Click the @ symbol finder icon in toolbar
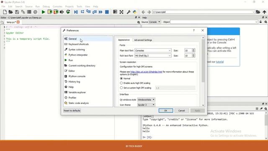The height and width of the screenshot is (151, 268). pyautogui.click(x=35, y=12)
